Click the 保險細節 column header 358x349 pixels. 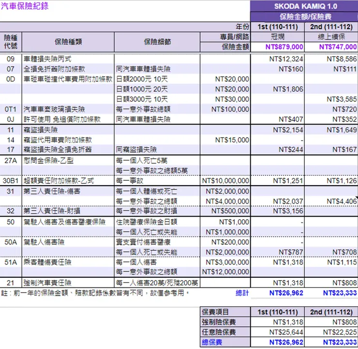click(x=157, y=42)
